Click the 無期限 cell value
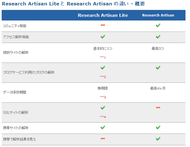 [103, 88]
